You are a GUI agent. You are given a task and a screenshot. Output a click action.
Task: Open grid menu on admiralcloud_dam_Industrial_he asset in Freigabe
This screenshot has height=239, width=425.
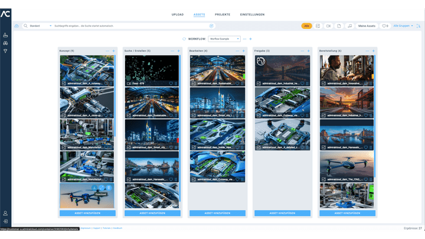(x=307, y=84)
